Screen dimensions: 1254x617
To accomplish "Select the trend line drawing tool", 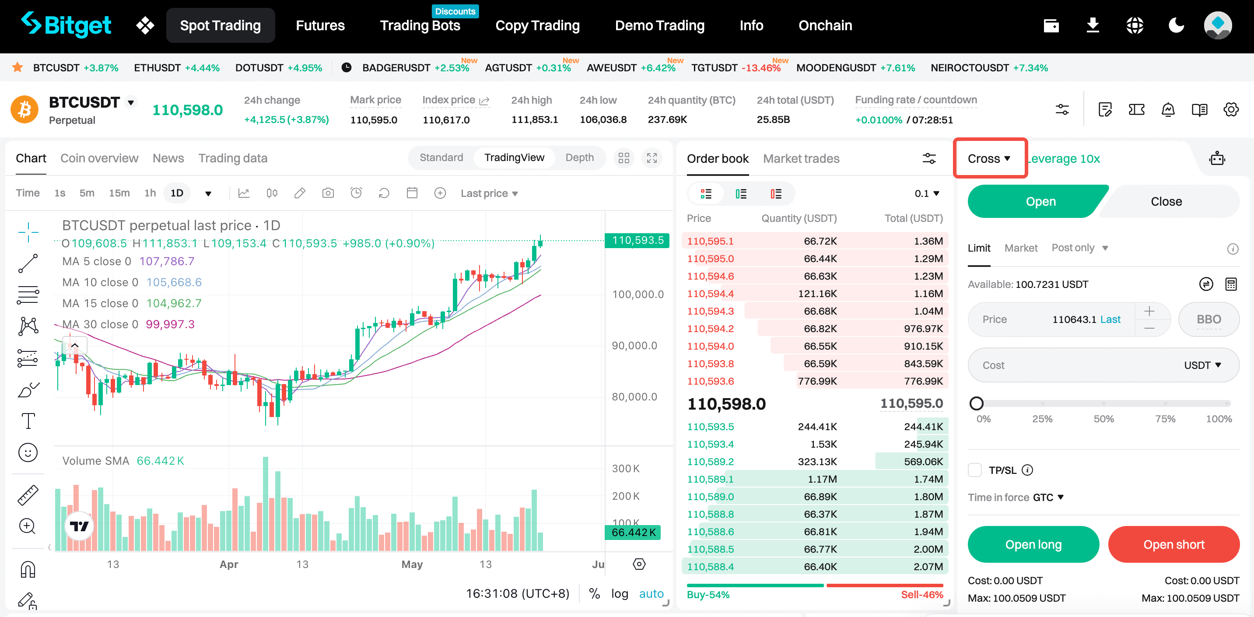I will (28, 263).
